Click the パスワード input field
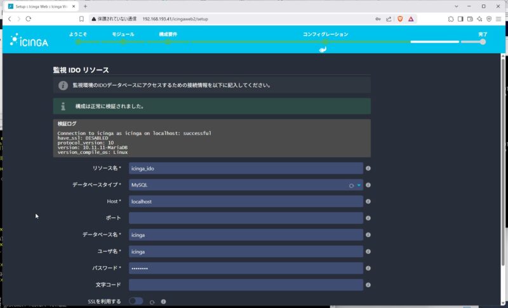This screenshot has height=308, width=508. coord(246,268)
